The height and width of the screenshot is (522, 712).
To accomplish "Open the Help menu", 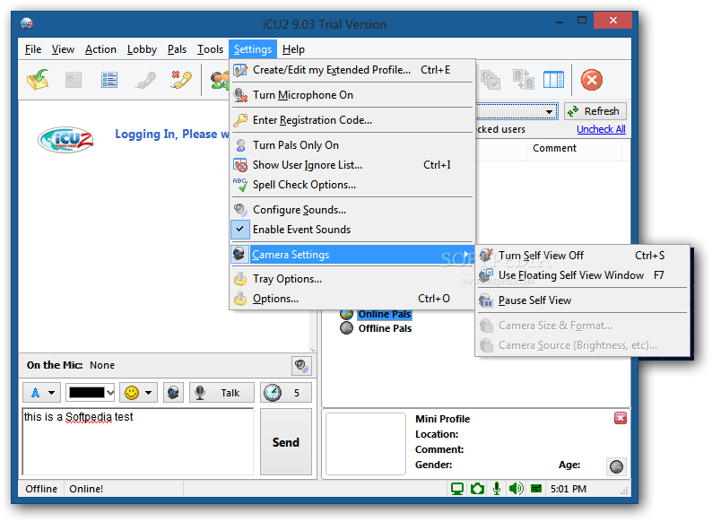I will [x=293, y=49].
